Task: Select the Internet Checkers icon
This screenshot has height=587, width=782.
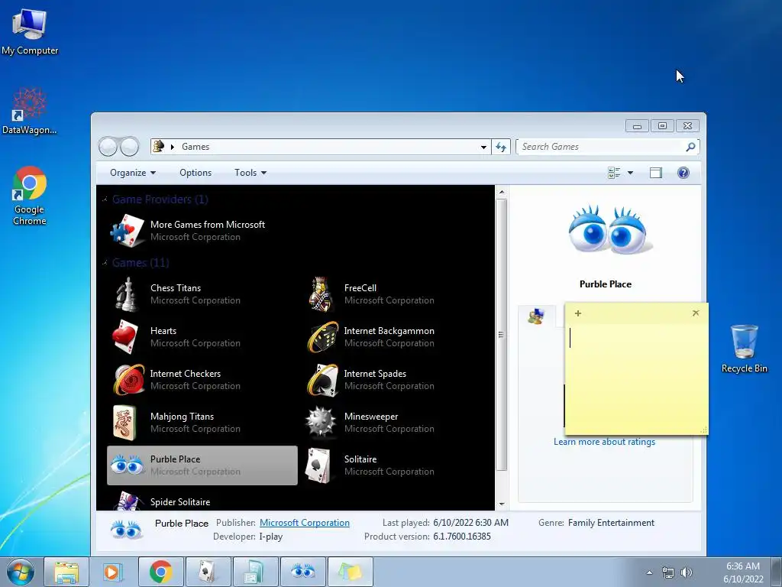Action: pyautogui.click(x=128, y=380)
